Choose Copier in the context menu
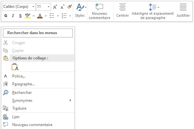 click(38, 51)
